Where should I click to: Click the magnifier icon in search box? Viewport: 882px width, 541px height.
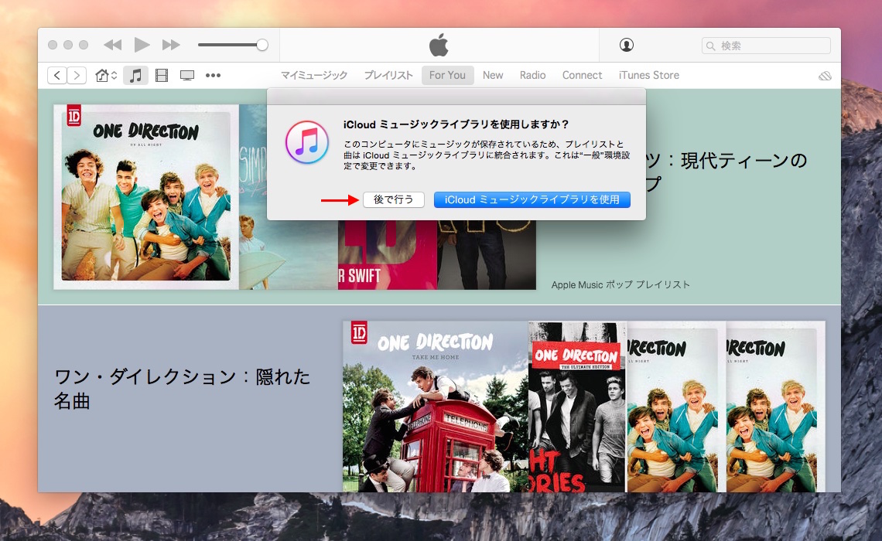point(711,46)
